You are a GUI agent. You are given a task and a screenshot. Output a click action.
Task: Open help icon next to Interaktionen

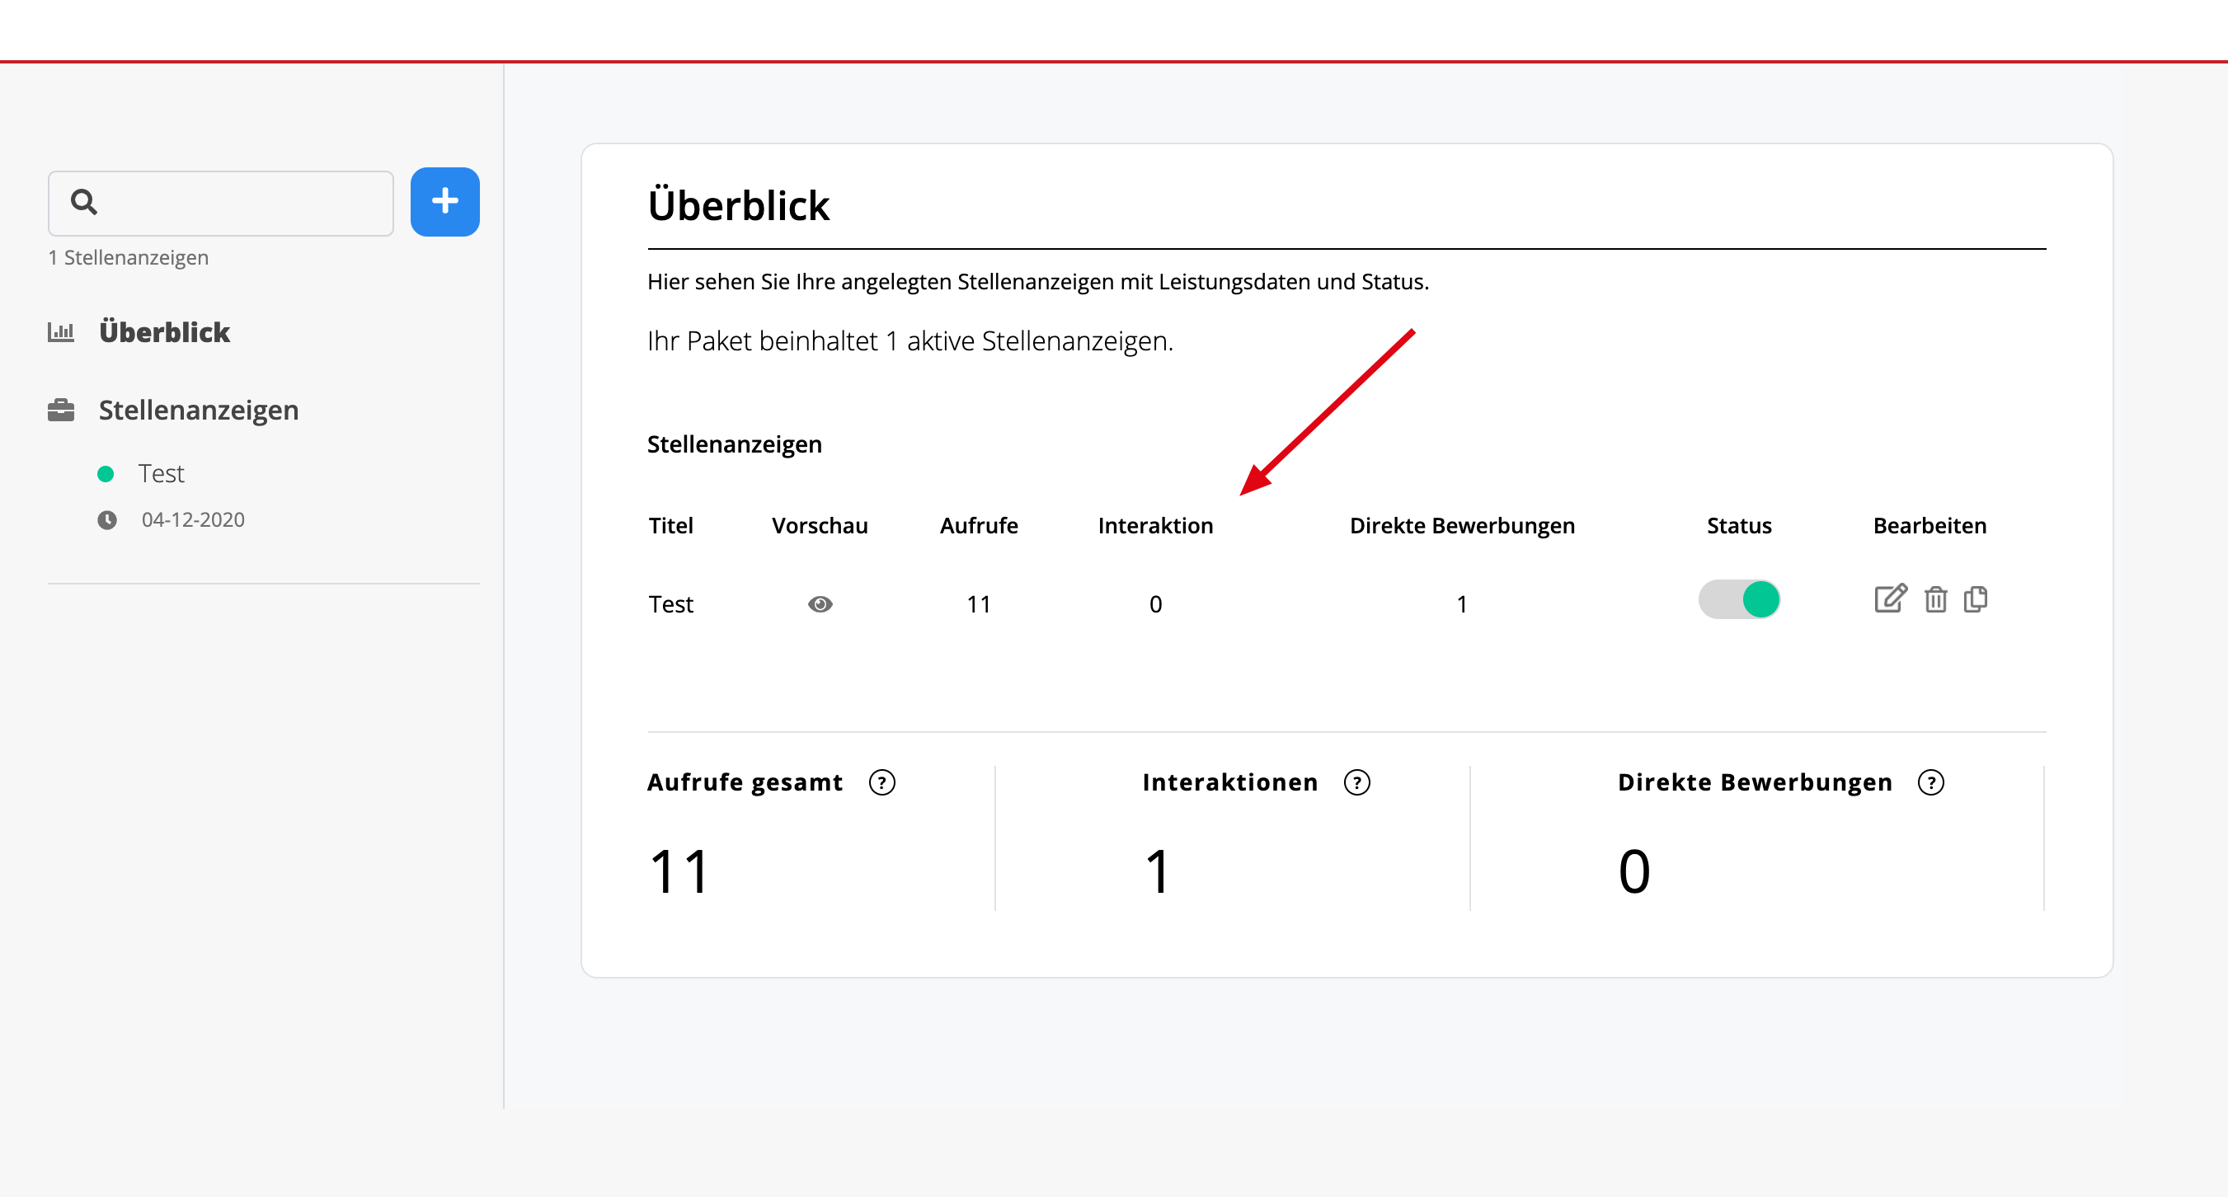(1357, 782)
